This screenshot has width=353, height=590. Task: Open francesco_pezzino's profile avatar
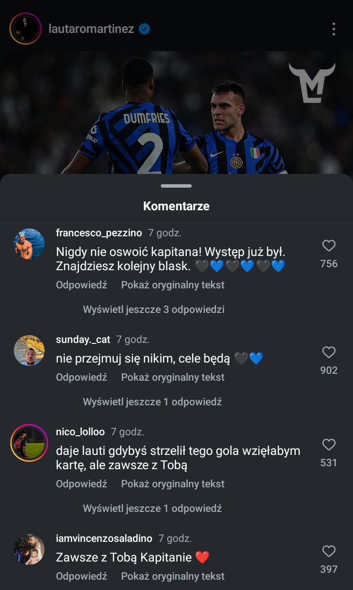coord(29,244)
